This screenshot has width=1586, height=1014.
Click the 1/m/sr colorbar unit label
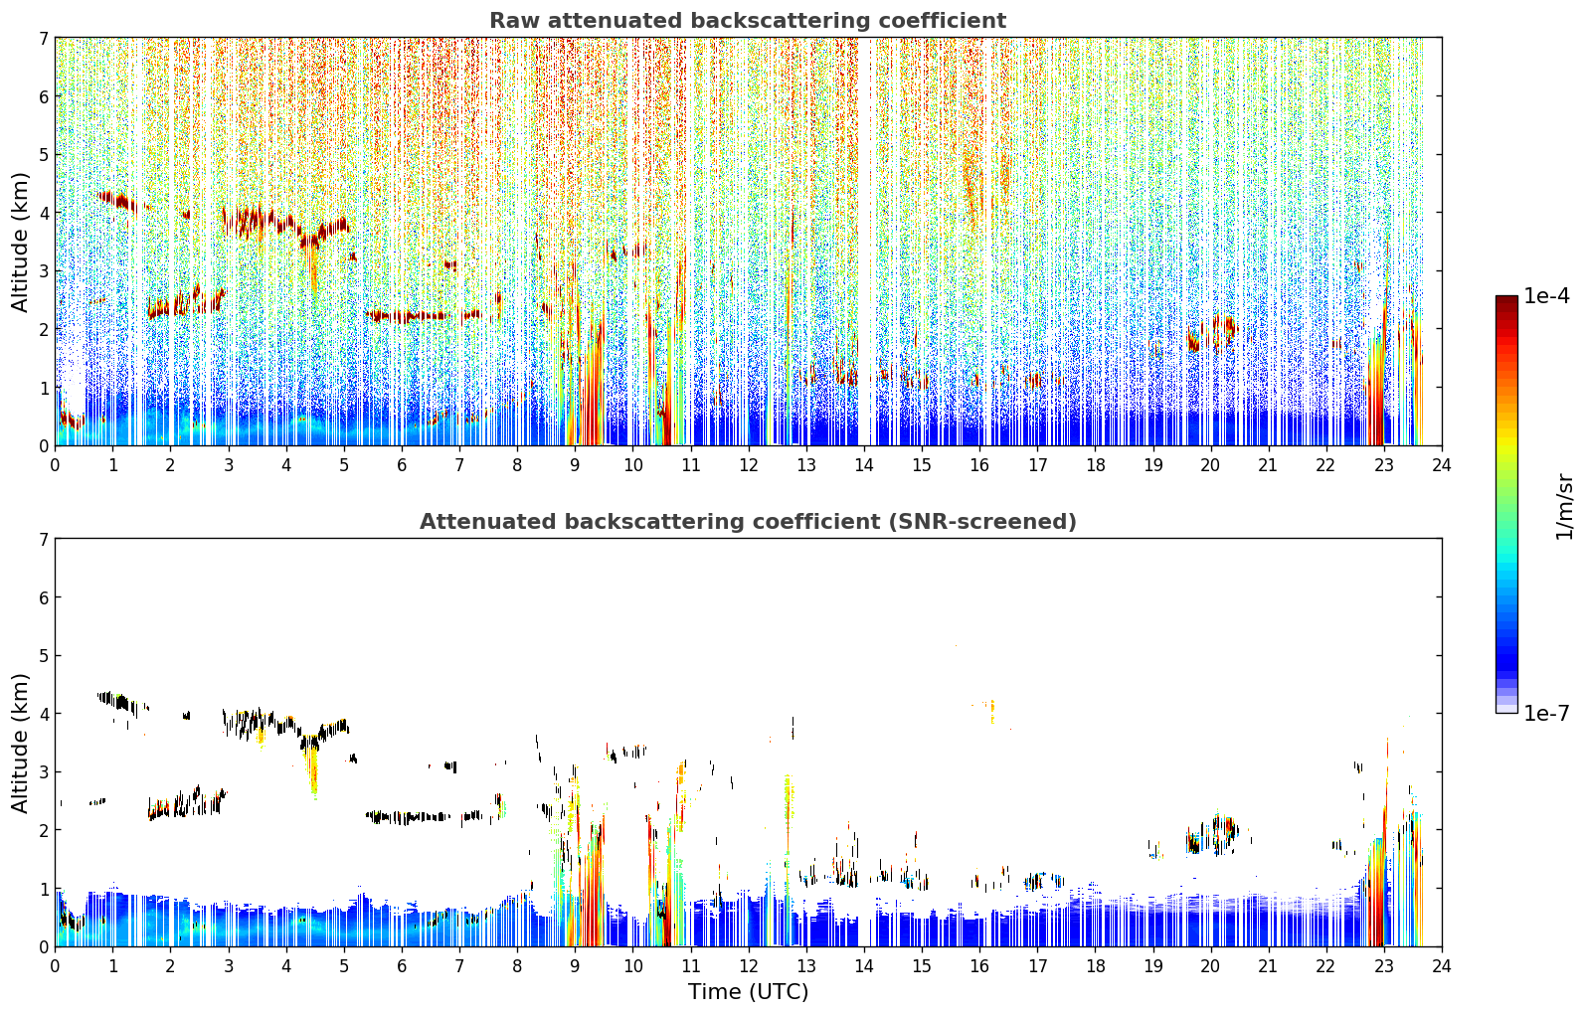1564,506
